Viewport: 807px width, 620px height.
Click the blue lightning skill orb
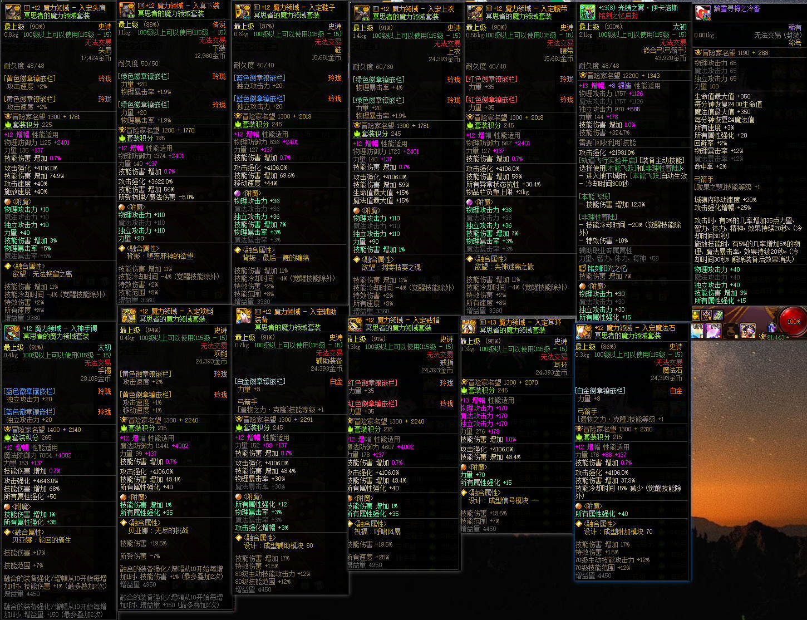772,328
